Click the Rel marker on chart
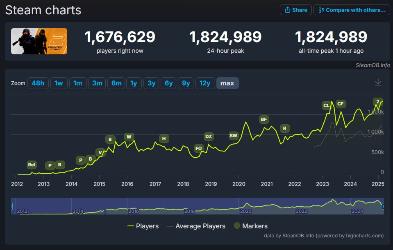 [x=32, y=165]
